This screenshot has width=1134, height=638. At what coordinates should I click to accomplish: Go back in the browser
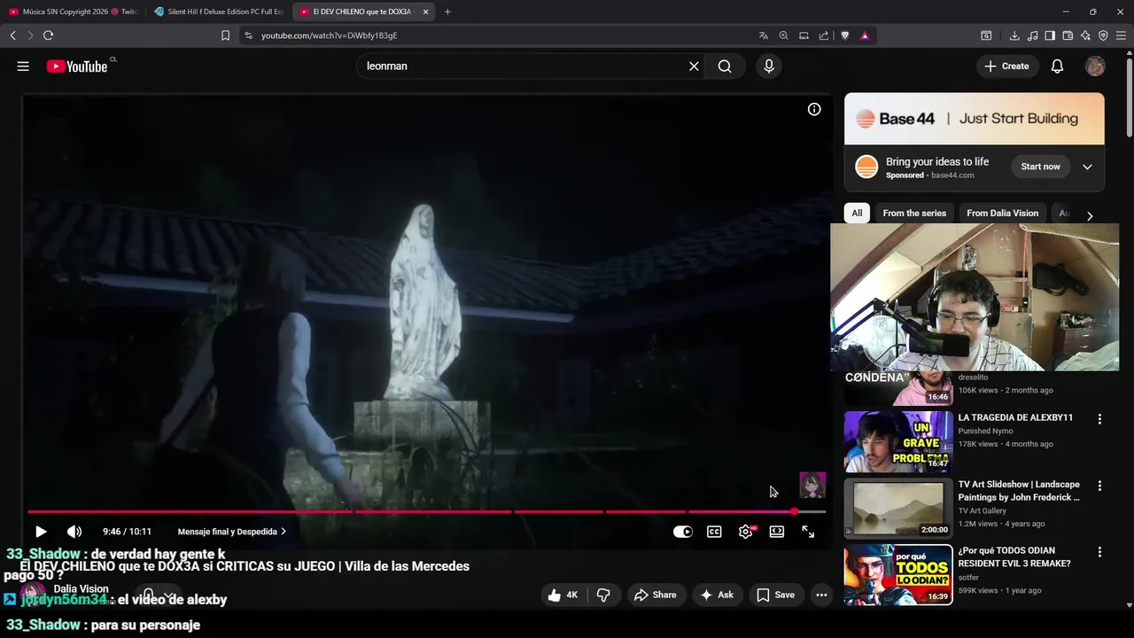[12, 35]
